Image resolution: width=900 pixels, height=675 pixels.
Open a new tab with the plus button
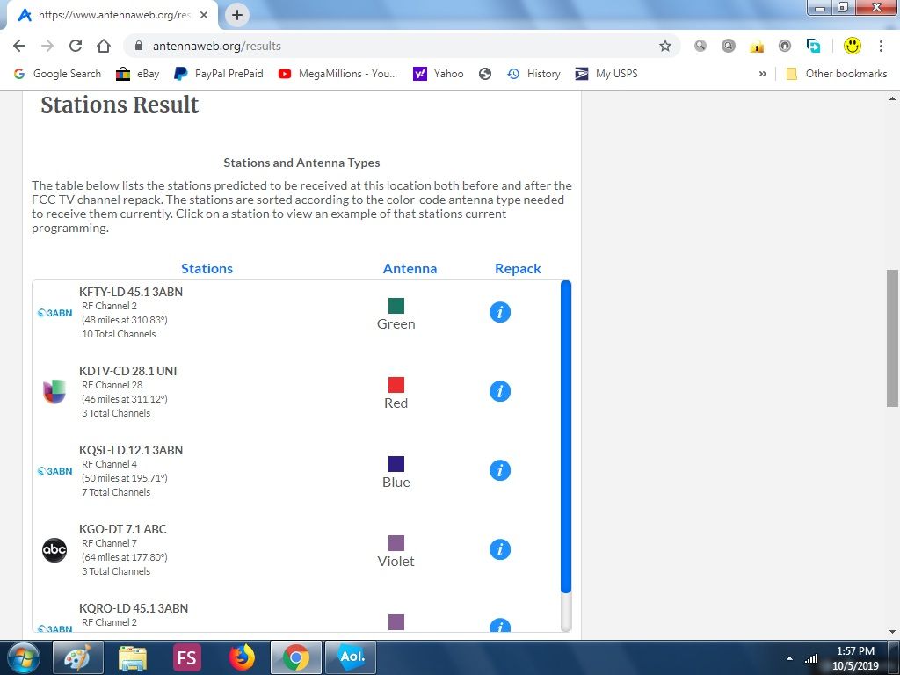(x=237, y=15)
